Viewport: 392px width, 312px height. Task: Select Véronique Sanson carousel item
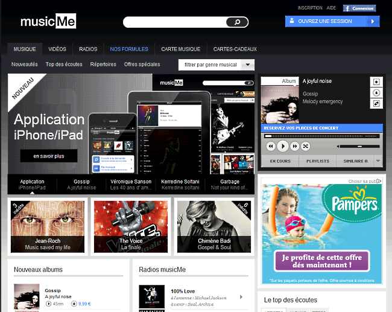tap(131, 185)
